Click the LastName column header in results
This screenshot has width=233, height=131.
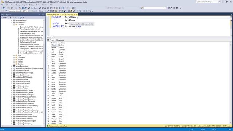click(x=62, y=43)
